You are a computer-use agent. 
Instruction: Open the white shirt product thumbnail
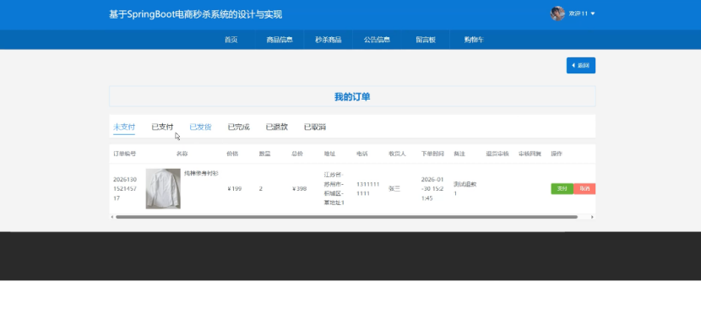pos(163,188)
